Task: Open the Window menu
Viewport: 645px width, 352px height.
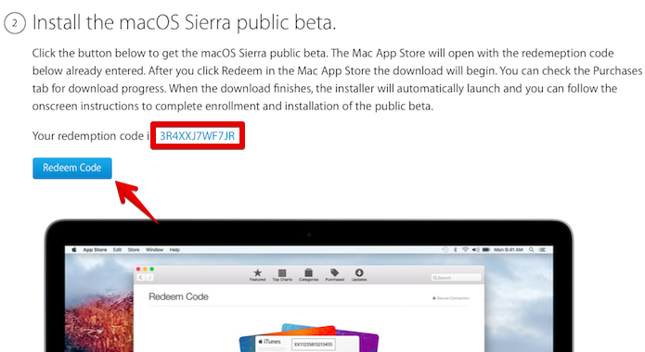Action: (x=155, y=250)
